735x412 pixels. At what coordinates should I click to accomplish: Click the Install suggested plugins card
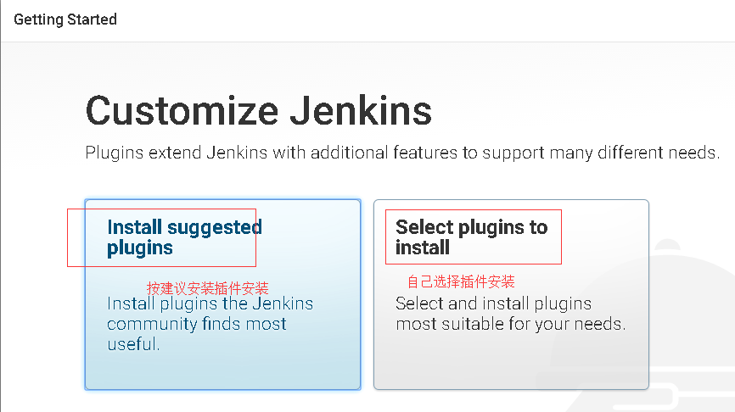click(x=222, y=294)
